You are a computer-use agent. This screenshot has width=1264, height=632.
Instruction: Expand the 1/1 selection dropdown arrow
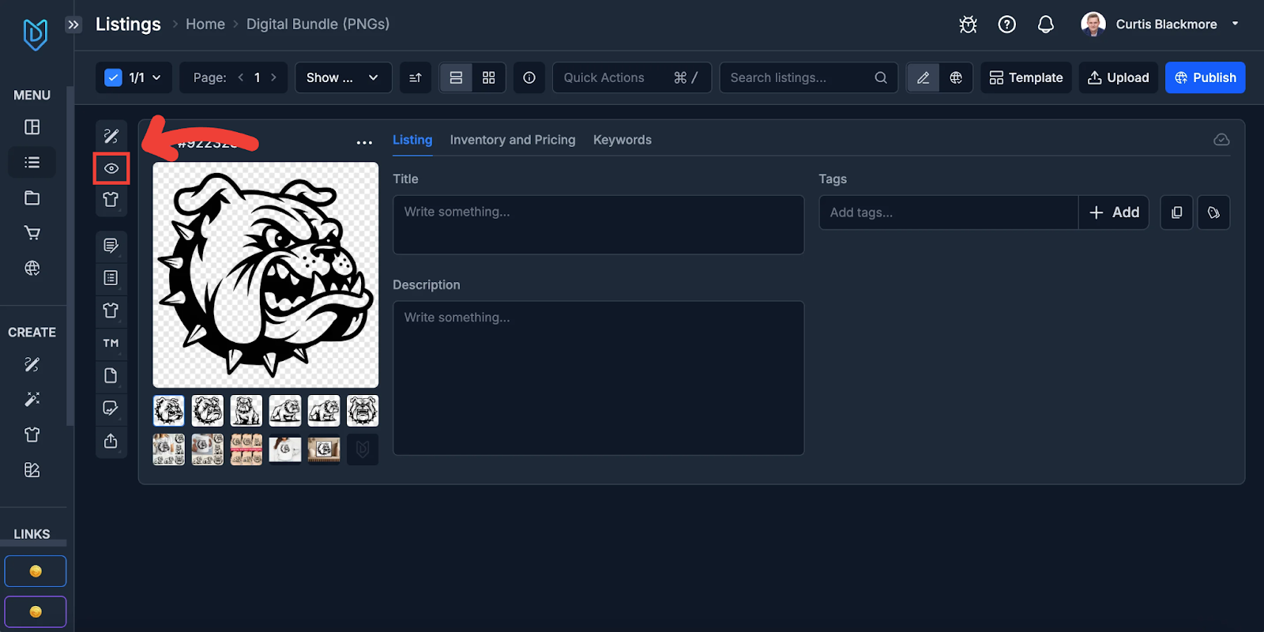(156, 77)
